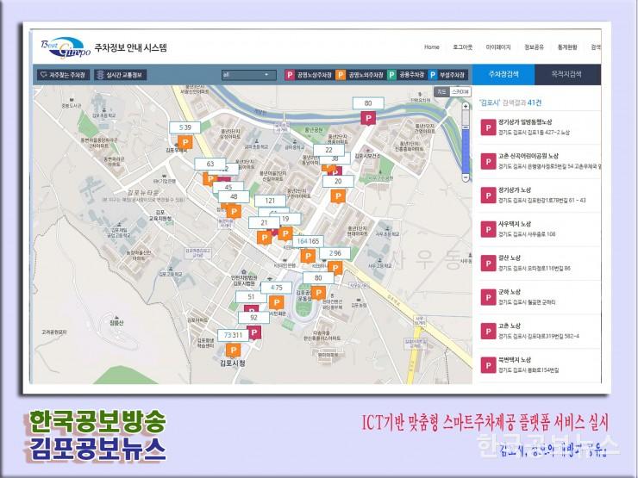Open the 'all' filter dropdown

point(249,75)
